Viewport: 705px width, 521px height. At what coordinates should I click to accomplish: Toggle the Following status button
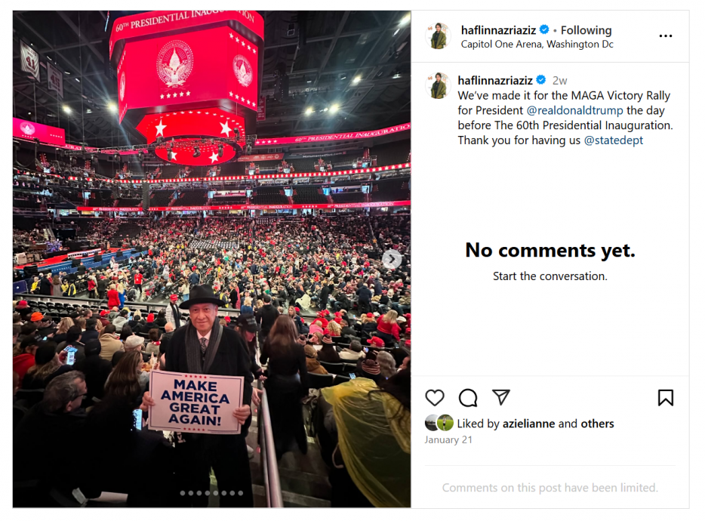[586, 30]
